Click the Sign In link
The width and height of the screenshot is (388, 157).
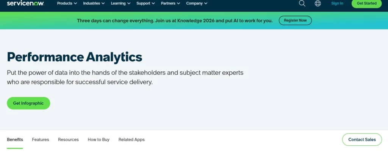(337, 3)
